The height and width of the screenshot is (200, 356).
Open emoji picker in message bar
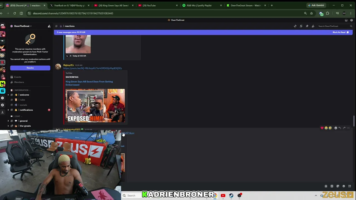point(344,186)
